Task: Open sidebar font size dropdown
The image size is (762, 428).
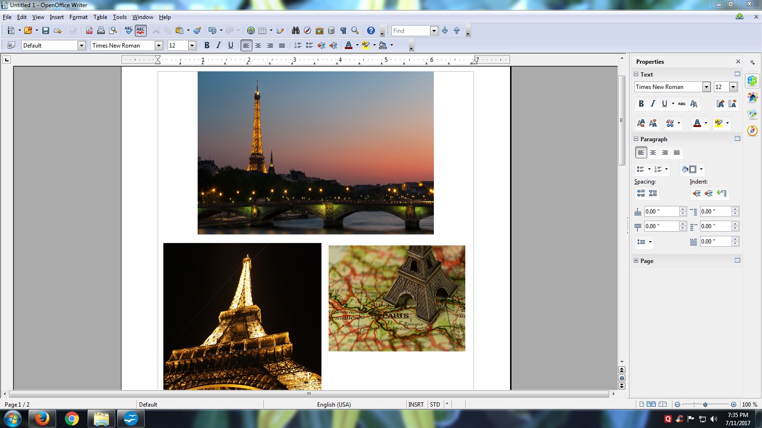Action: click(733, 87)
